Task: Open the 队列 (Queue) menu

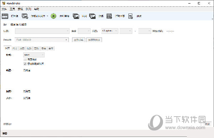Action: pos(29,9)
